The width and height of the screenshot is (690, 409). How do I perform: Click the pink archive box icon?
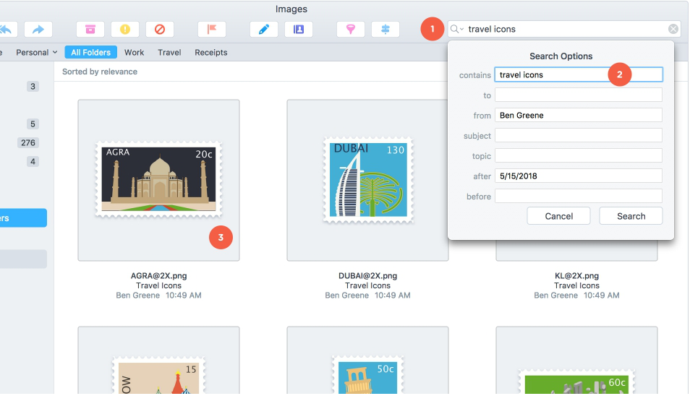[90, 30]
